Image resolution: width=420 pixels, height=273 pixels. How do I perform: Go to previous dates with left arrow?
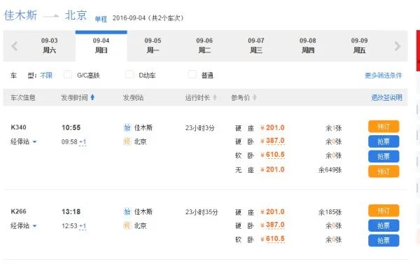15,46
